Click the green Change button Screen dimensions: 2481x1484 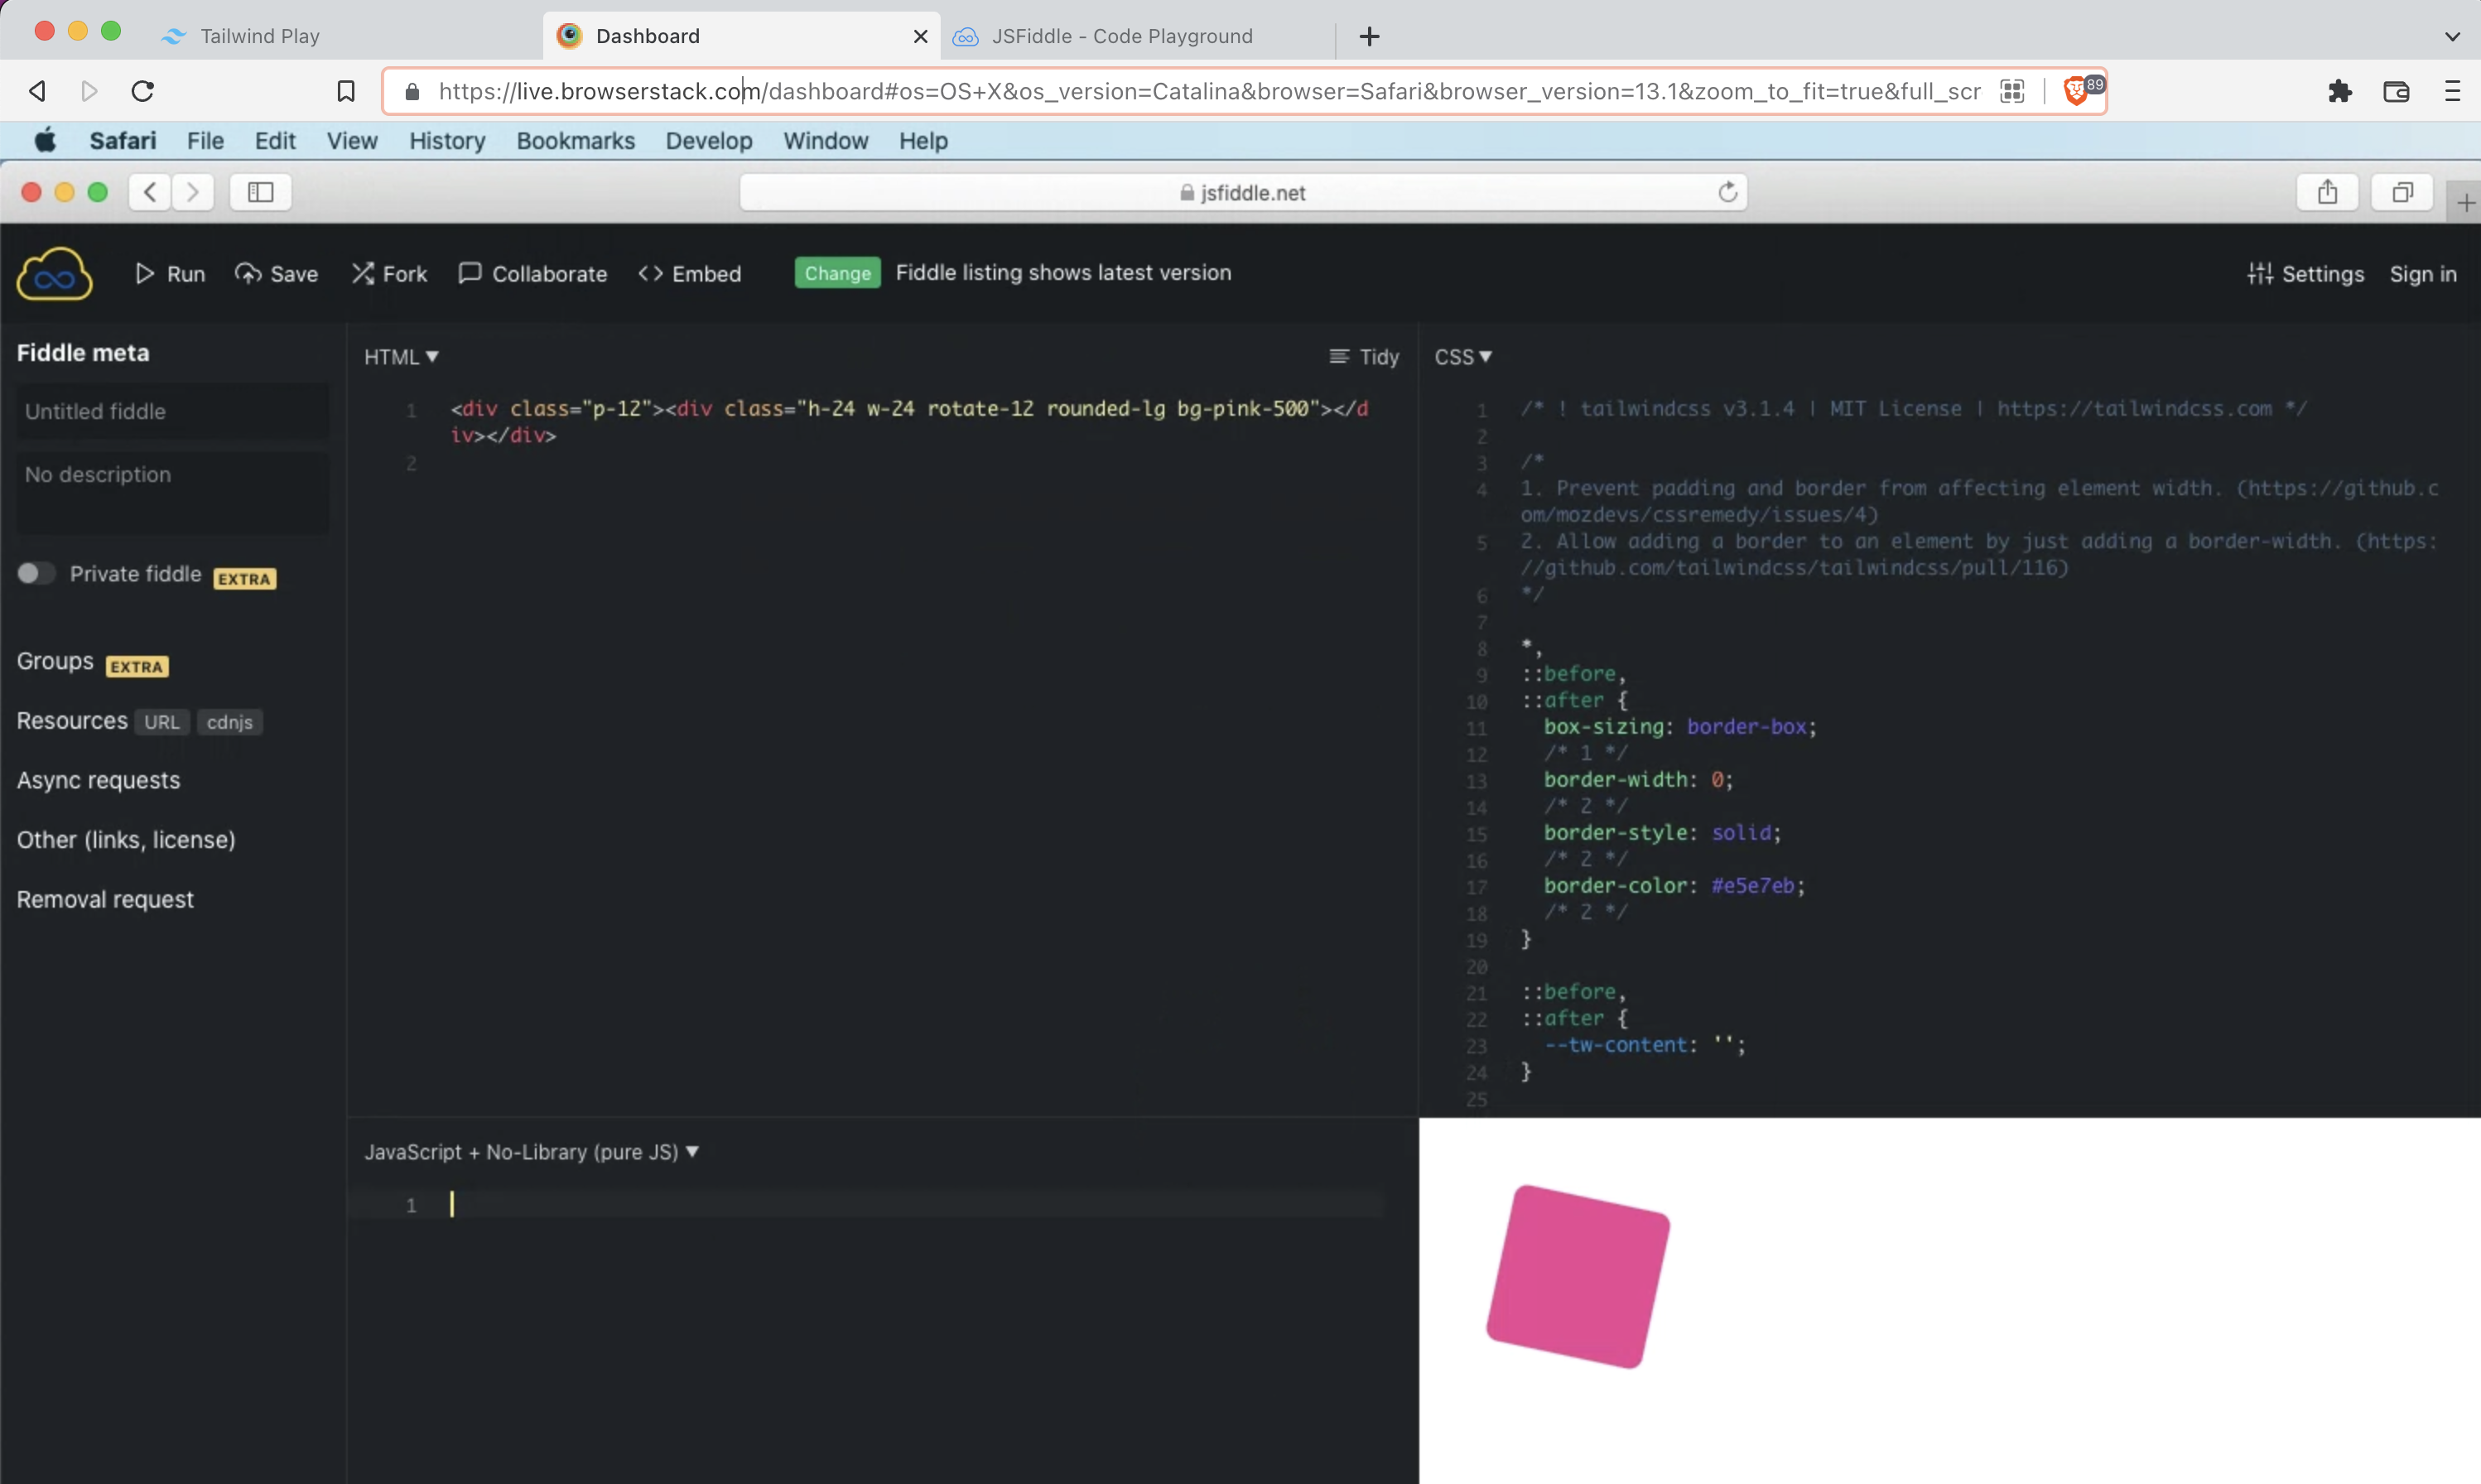pos(836,272)
